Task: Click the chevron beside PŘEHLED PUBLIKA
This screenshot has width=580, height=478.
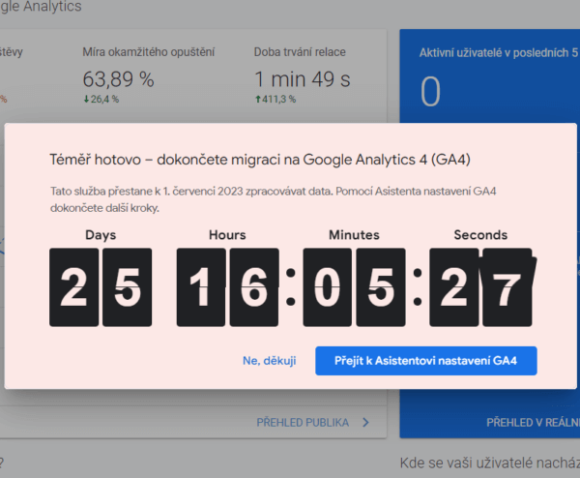Action: [x=365, y=422]
